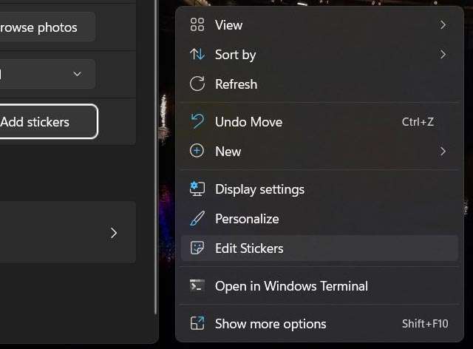Expand the View submenu arrow
The height and width of the screenshot is (349, 473).
pos(443,25)
